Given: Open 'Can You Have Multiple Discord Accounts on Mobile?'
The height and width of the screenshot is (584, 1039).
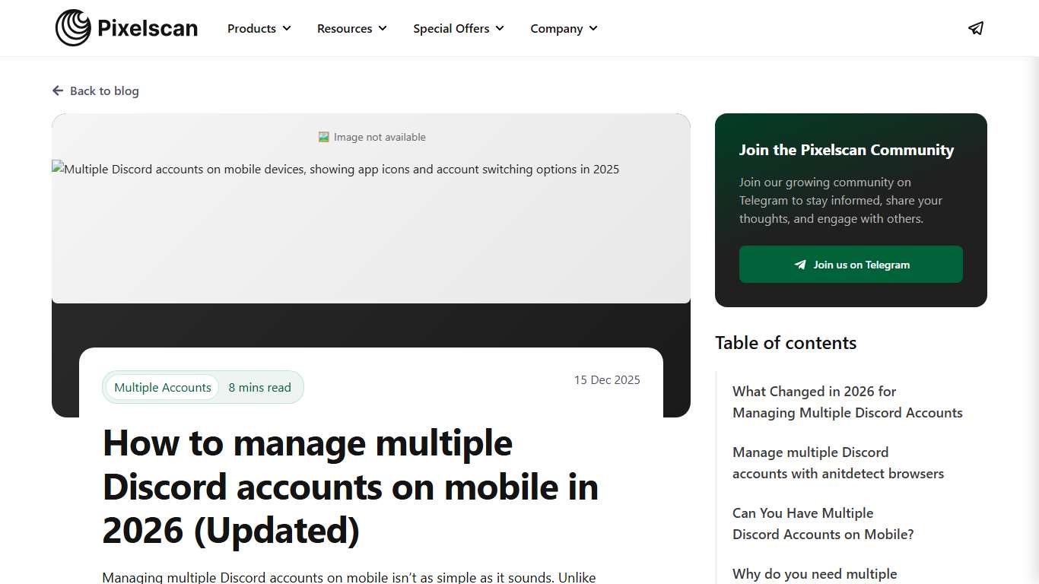Looking at the screenshot, I should coord(823,523).
